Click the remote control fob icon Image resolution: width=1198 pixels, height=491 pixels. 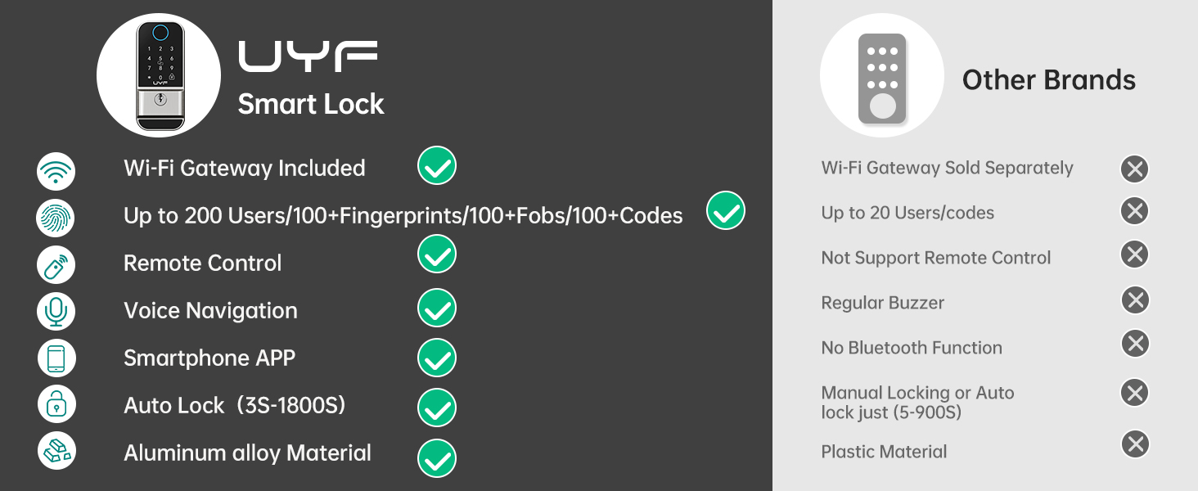(x=56, y=264)
